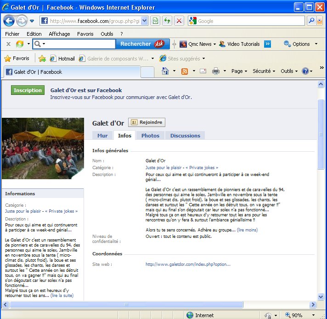
Task: Switch to the Mur tab
Action: click(102, 136)
